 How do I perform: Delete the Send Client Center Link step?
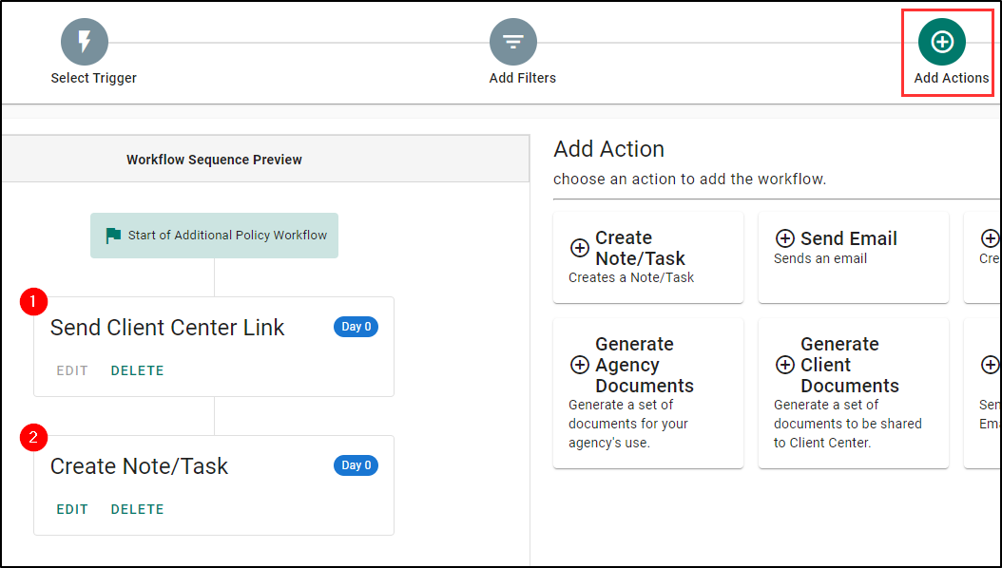[137, 370]
